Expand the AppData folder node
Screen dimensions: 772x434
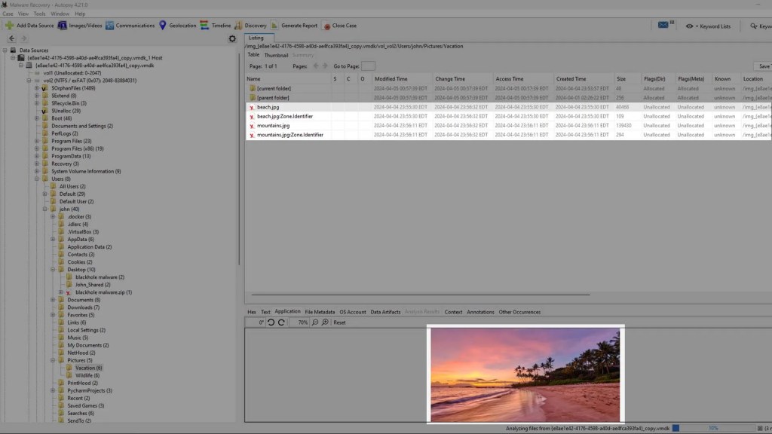(53, 240)
